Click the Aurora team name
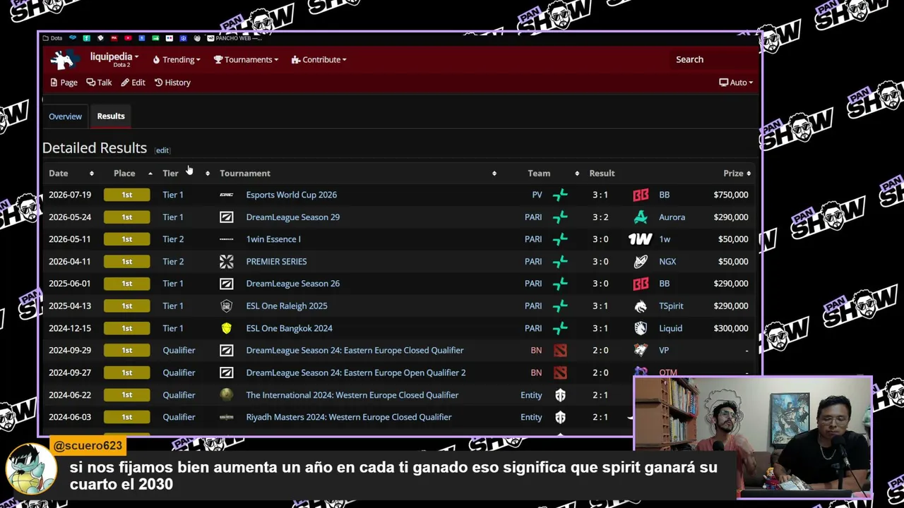The image size is (904, 508). (x=672, y=217)
